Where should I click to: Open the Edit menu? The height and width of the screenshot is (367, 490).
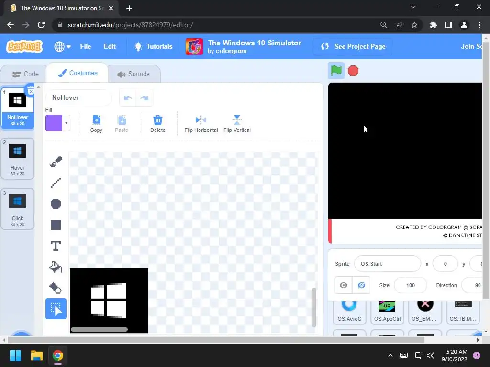click(110, 46)
